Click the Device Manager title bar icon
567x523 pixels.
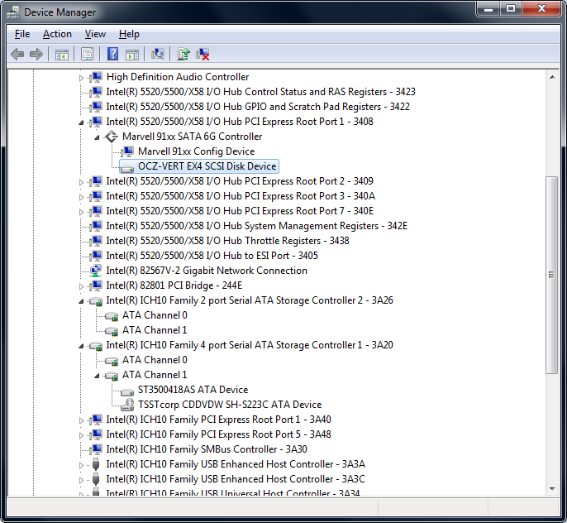[13, 12]
